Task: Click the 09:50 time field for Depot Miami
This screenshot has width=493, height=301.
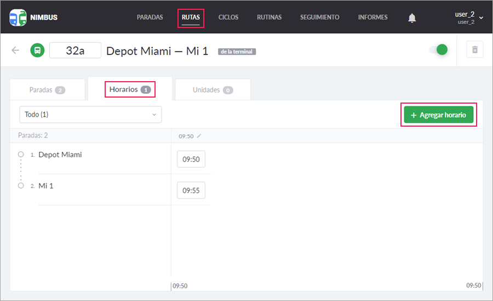Action: click(191, 159)
